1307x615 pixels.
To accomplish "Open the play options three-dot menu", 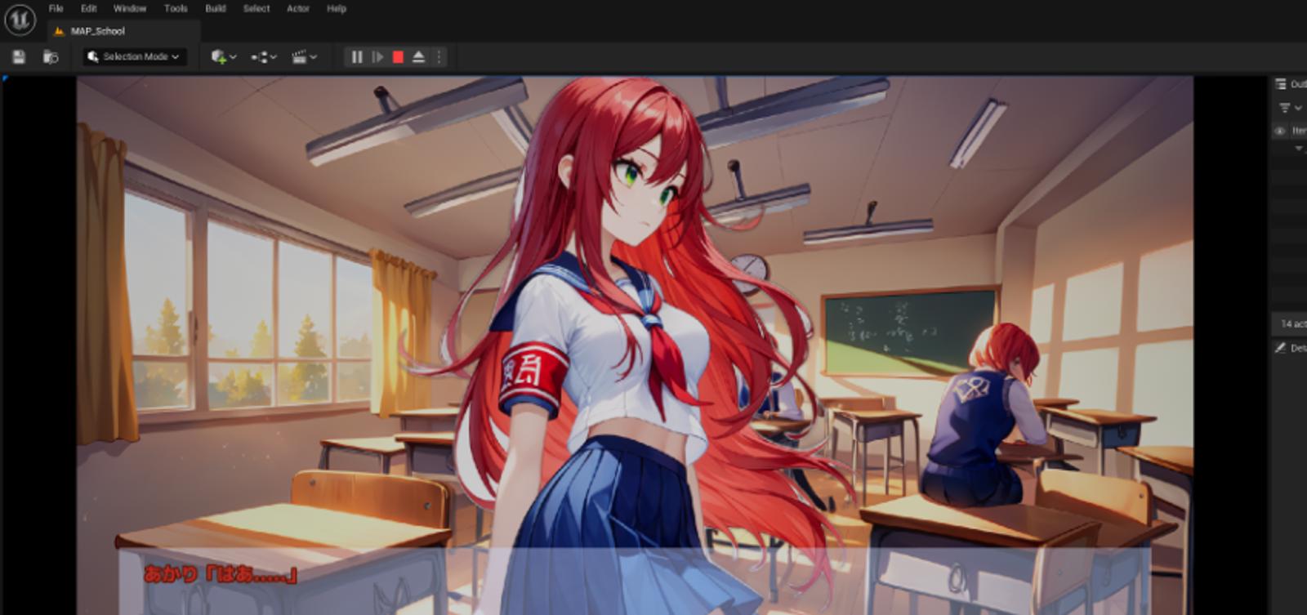I will pyautogui.click(x=439, y=57).
